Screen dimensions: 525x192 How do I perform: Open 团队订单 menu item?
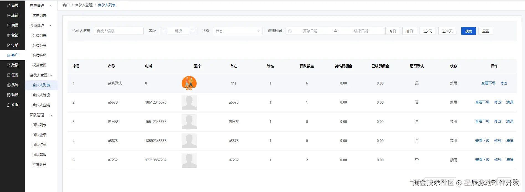(x=40, y=145)
